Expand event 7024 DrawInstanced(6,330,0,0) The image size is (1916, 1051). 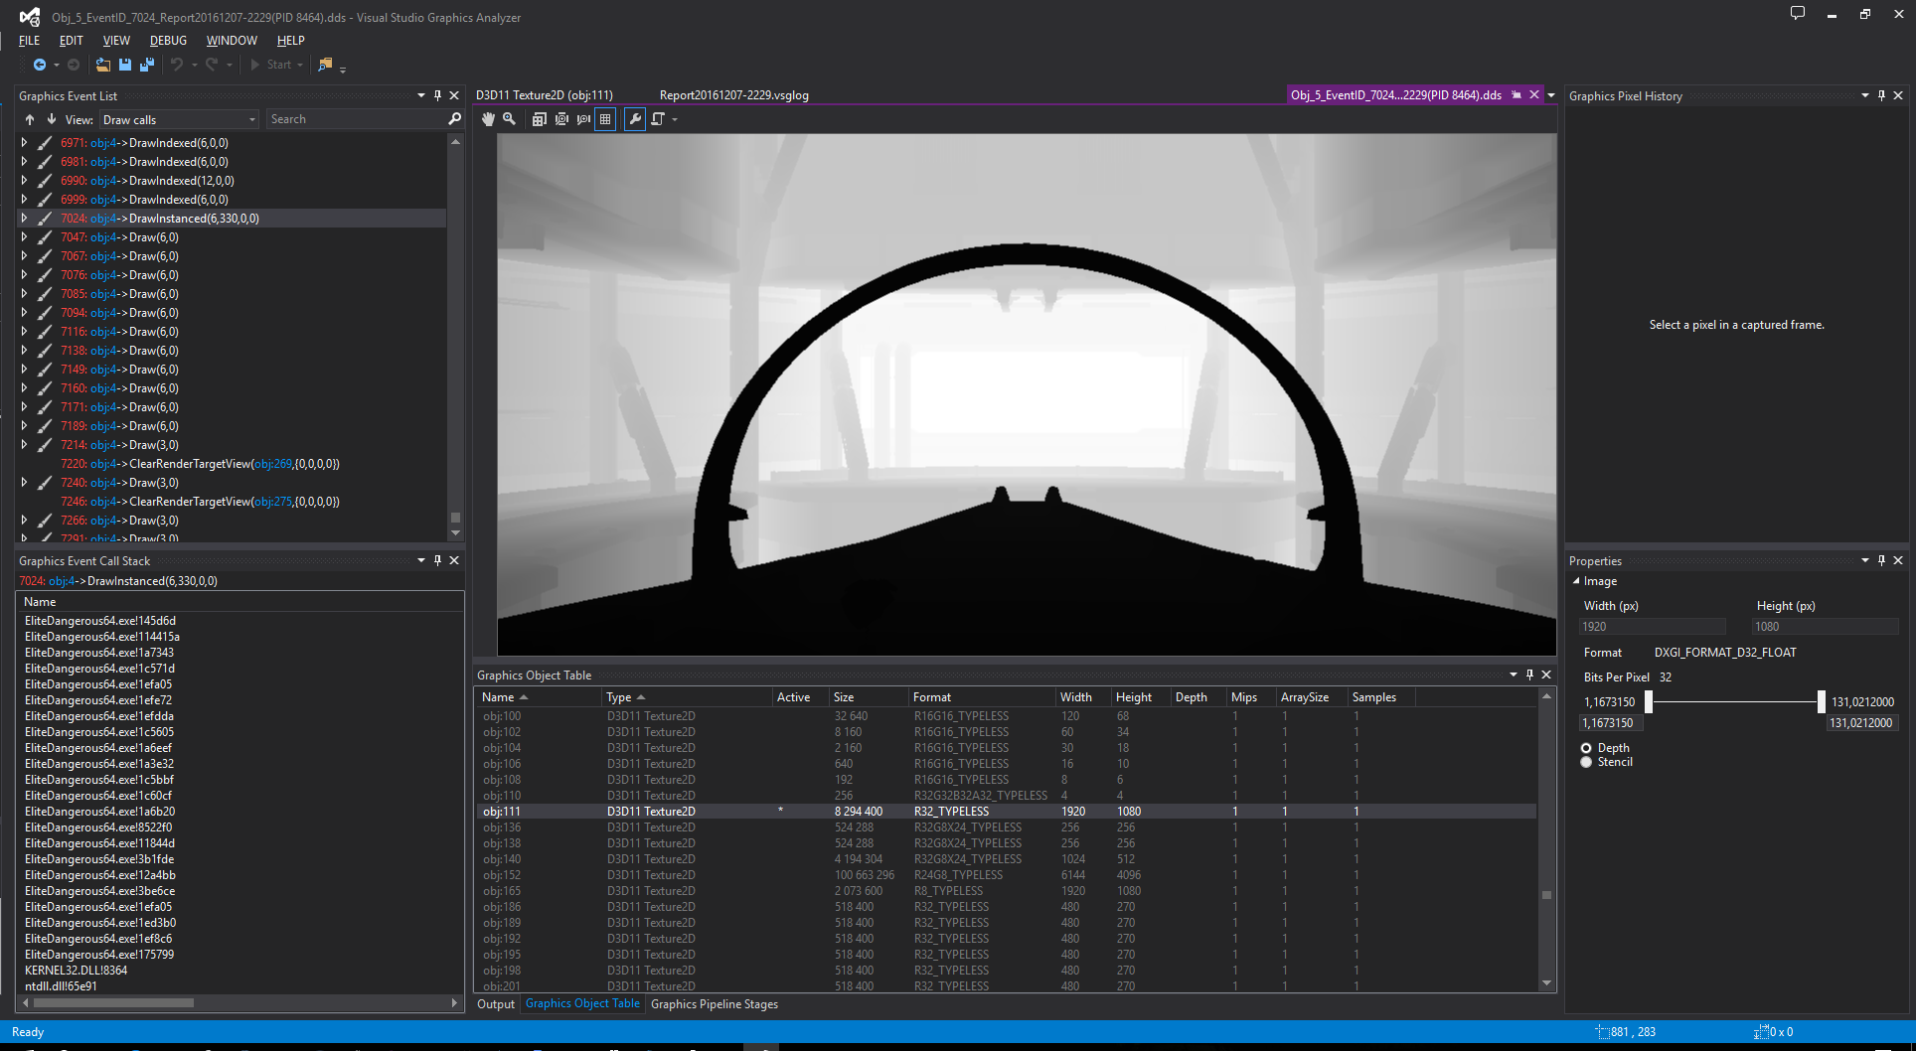(x=24, y=219)
